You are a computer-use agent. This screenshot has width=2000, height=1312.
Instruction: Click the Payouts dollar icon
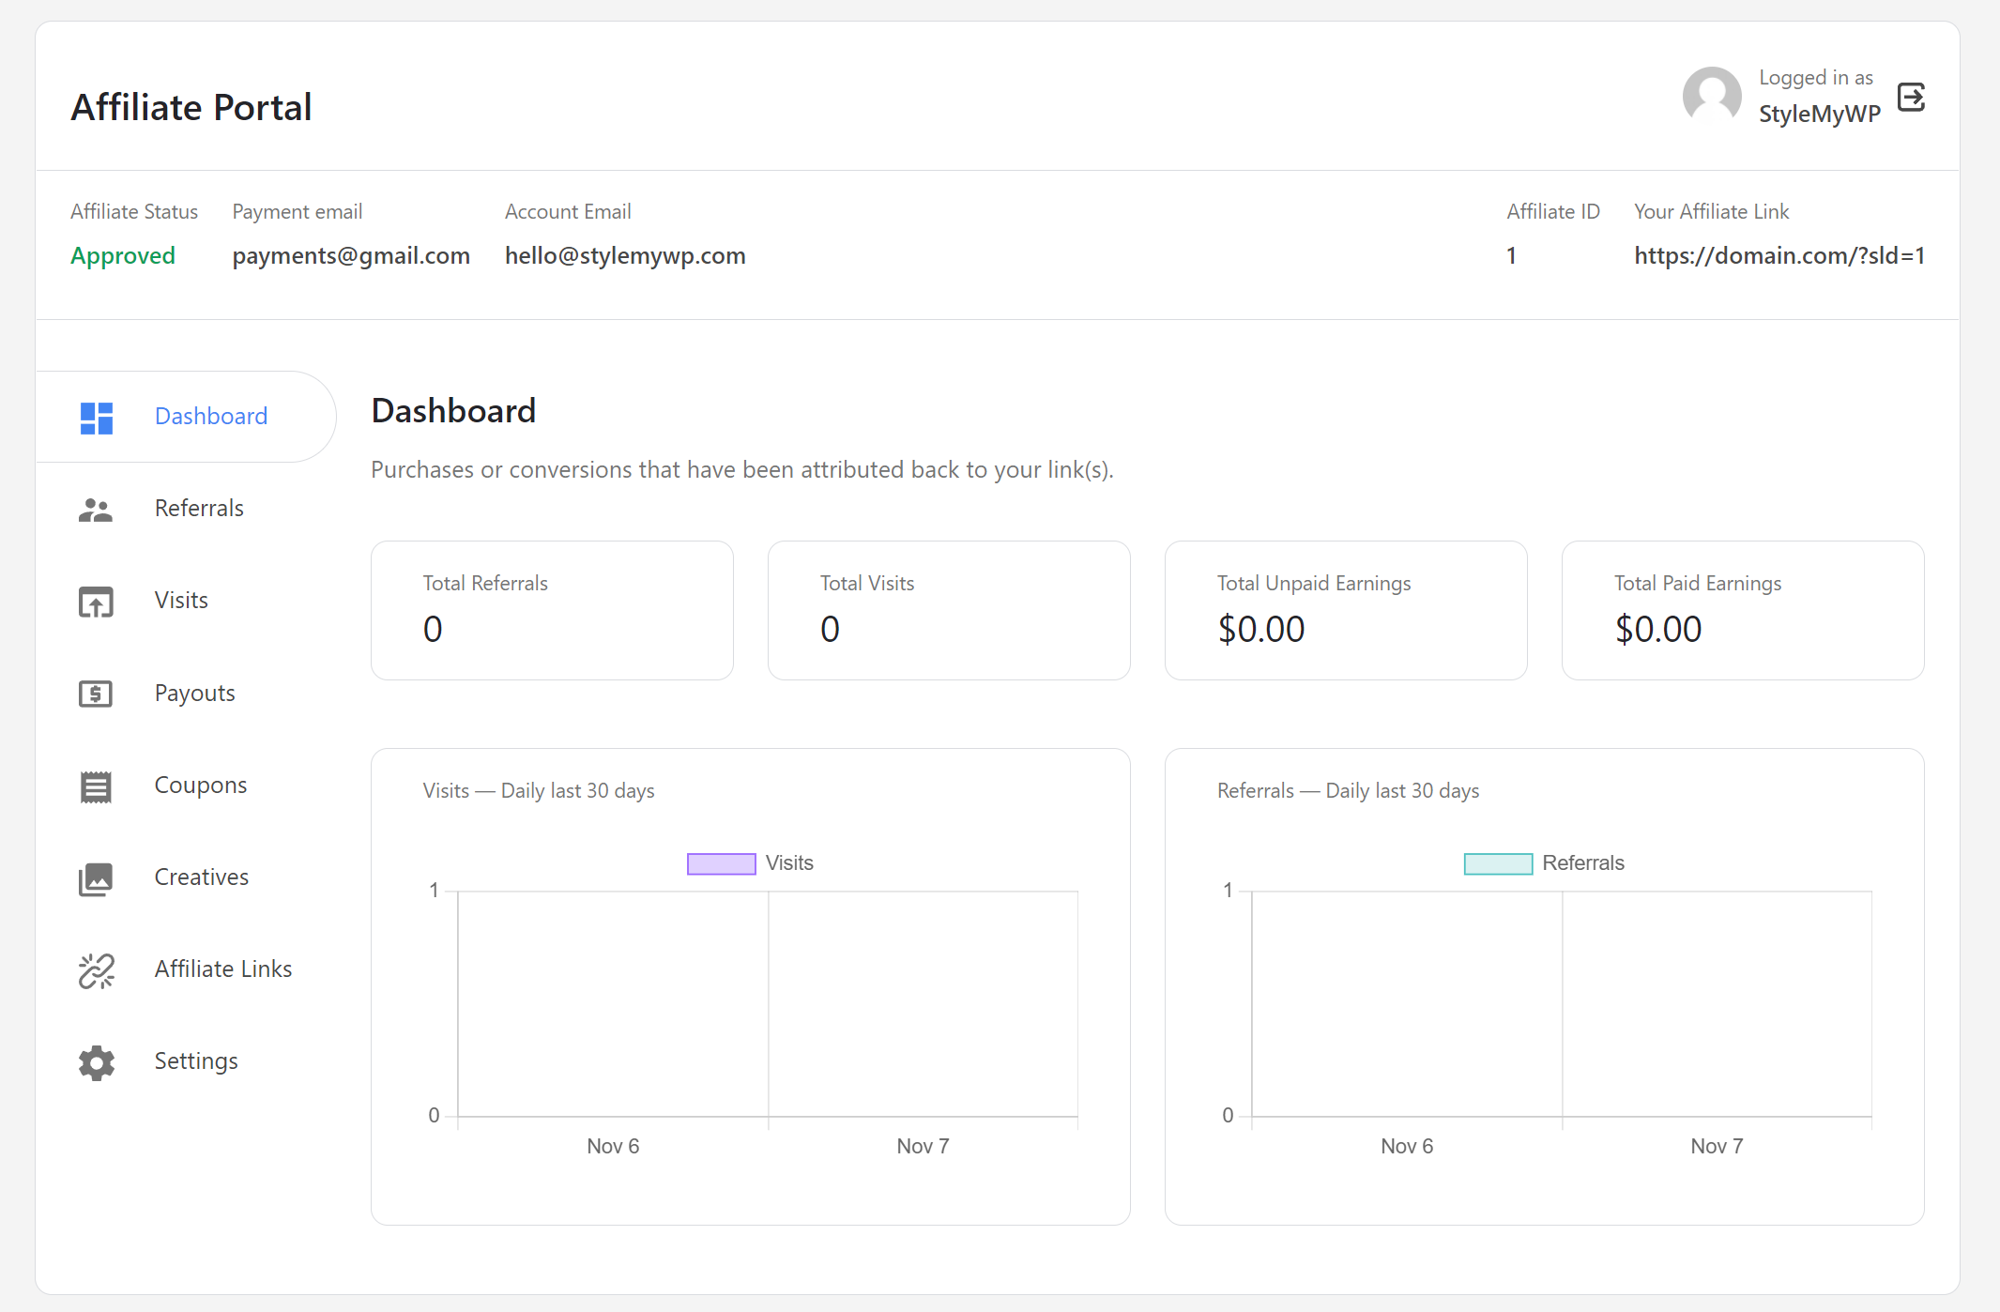coord(95,694)
